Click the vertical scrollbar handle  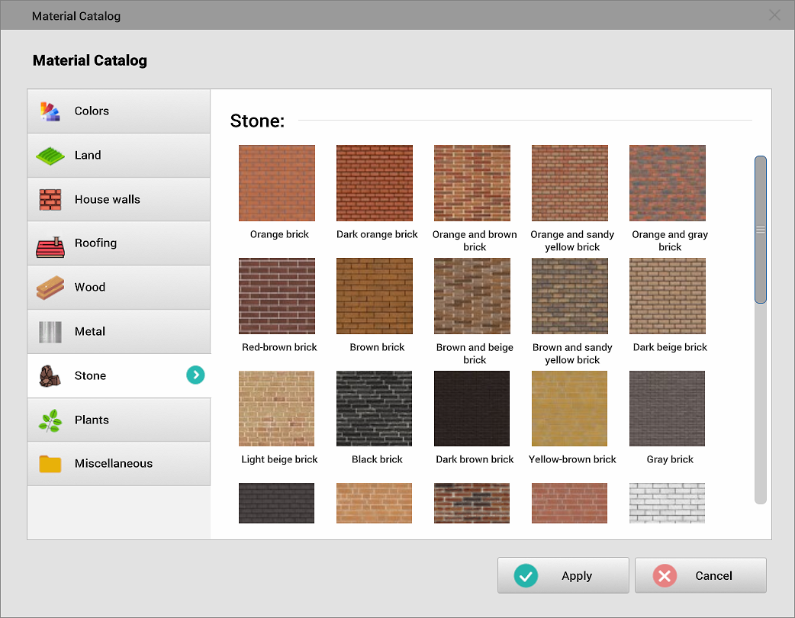coord(760,229)
